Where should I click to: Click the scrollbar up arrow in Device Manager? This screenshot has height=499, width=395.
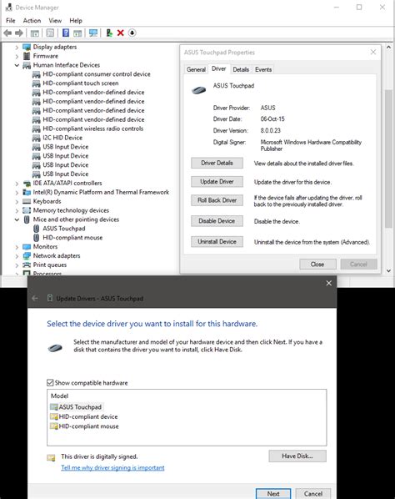[x=388, y=47]
